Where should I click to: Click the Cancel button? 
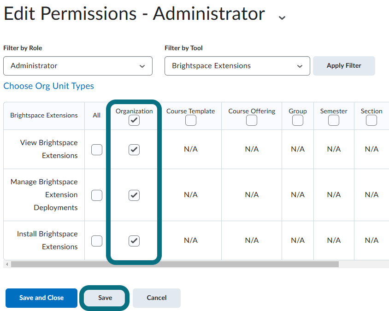[x=157, y=298]
